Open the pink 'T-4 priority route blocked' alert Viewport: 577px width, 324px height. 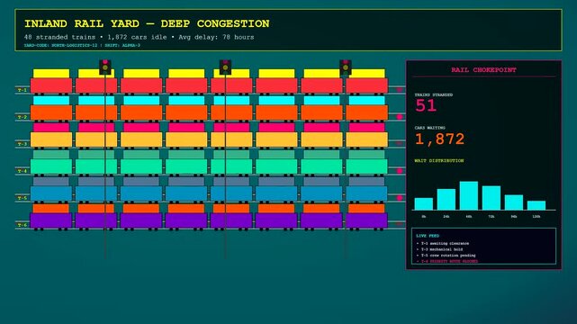point(447,261)
